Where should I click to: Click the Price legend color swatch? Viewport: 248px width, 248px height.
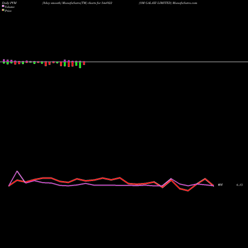coord(3,10)
